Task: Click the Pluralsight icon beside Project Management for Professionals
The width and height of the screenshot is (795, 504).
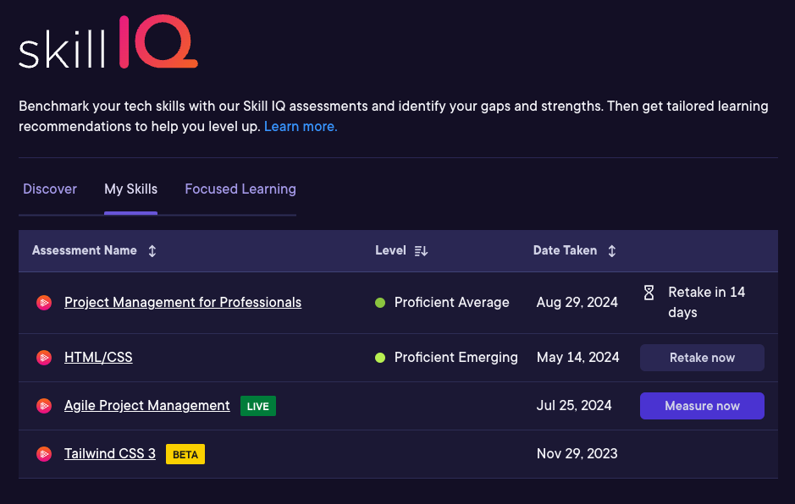Action: tap(44, 303)
